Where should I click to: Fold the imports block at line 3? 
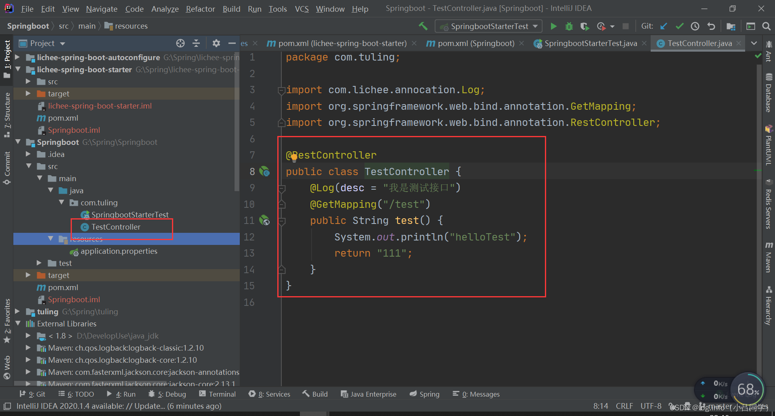tap(282, 90)
